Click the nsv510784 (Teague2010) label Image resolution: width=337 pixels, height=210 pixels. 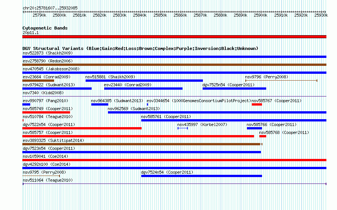(48, 117)
